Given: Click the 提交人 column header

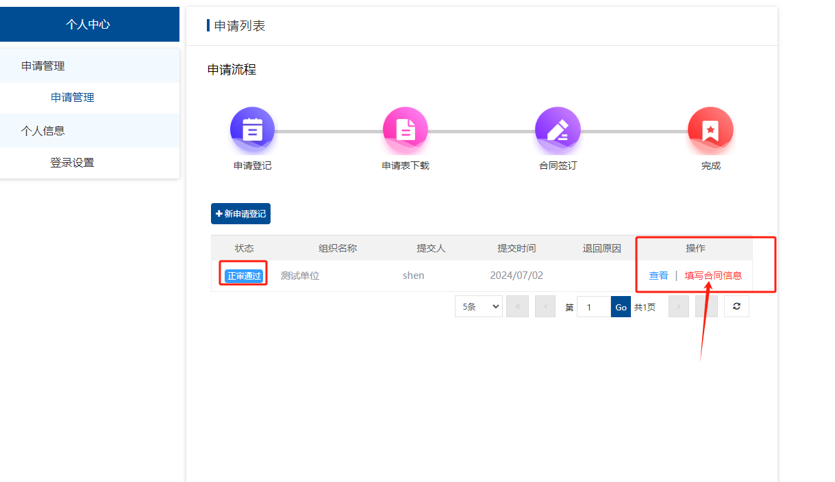Looking at the screenshot, I should (x=431, y=248).
